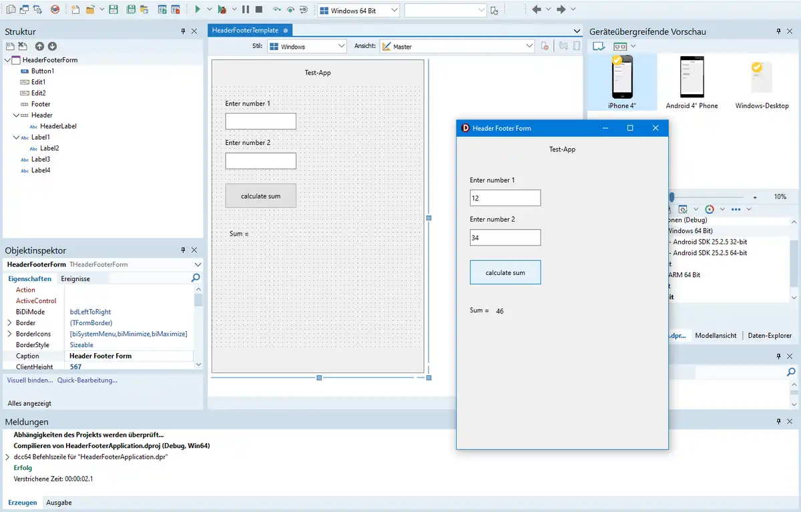Click remove view icon beside Ansicht dropdown

(545, 46)
